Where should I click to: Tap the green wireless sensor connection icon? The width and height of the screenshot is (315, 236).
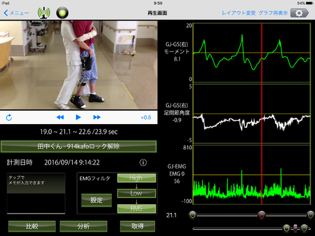pos(44,13)
